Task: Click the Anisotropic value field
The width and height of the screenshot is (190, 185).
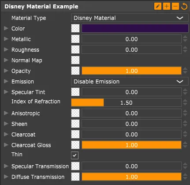Action: point(131,113)
